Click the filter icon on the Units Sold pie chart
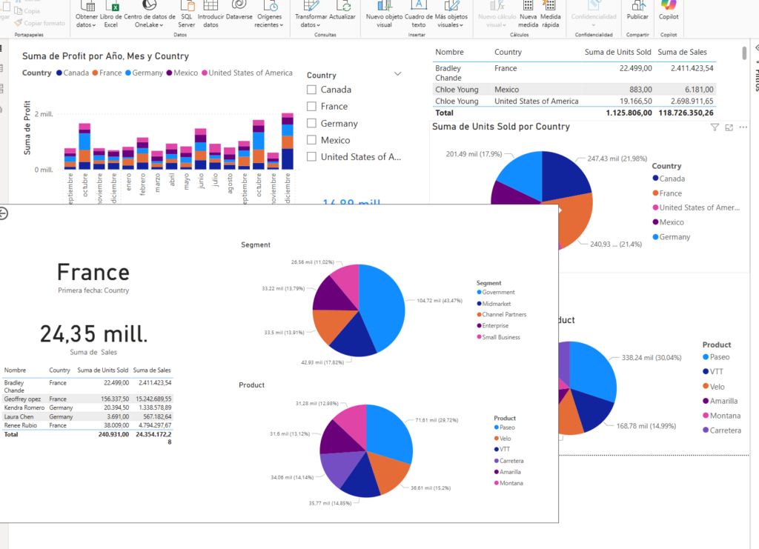759x549 pixels. [x=715, y=127]
